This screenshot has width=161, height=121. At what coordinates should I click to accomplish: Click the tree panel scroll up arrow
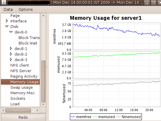pos(43,16)
